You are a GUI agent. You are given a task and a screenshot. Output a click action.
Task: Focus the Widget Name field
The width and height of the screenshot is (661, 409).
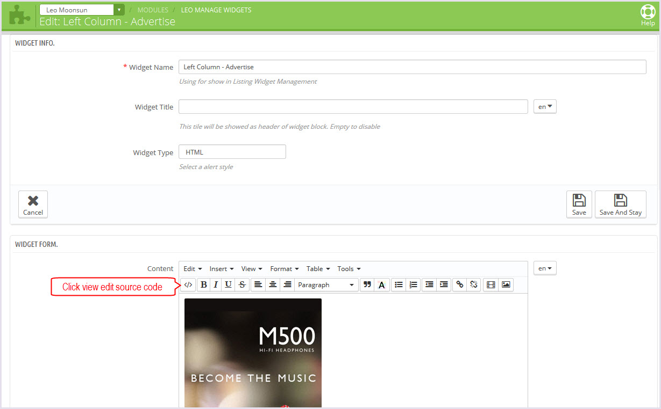point(413,67)
